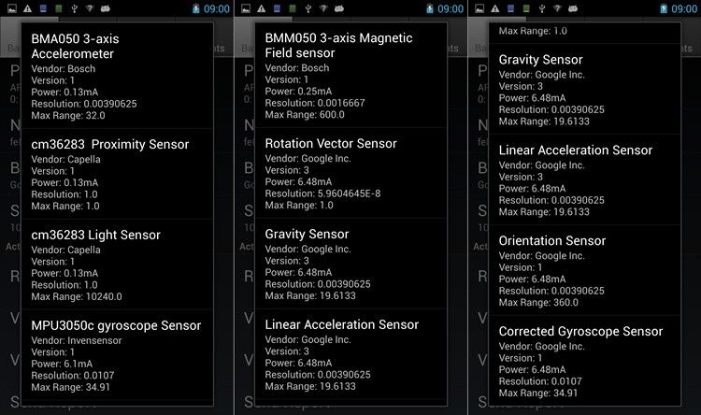
Task: Tap warning triangle icon in second screenshot's status bar
Action: [x=262, y=8]
